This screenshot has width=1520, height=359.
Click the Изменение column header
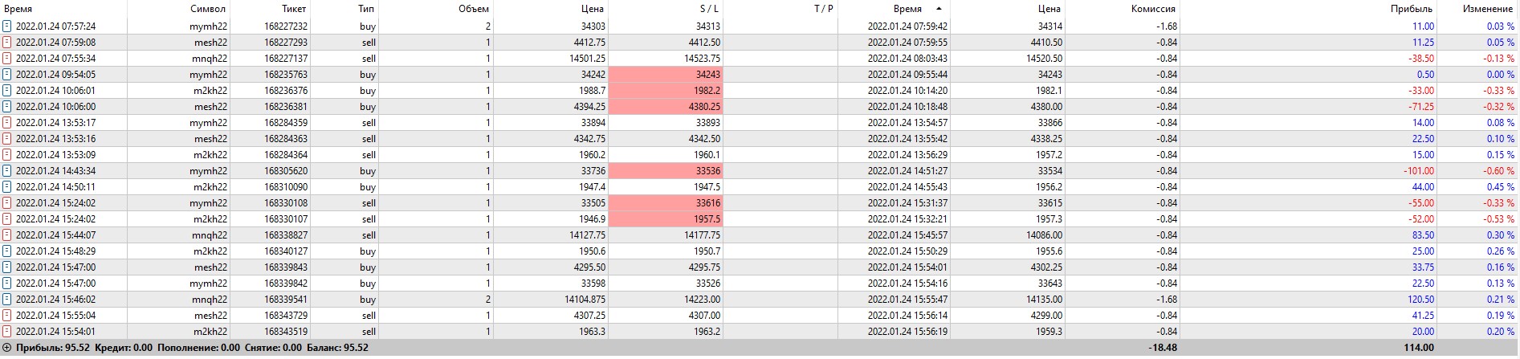(x=1487, y=9)
